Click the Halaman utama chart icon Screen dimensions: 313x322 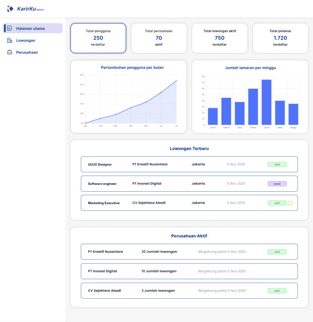[10, 28]
